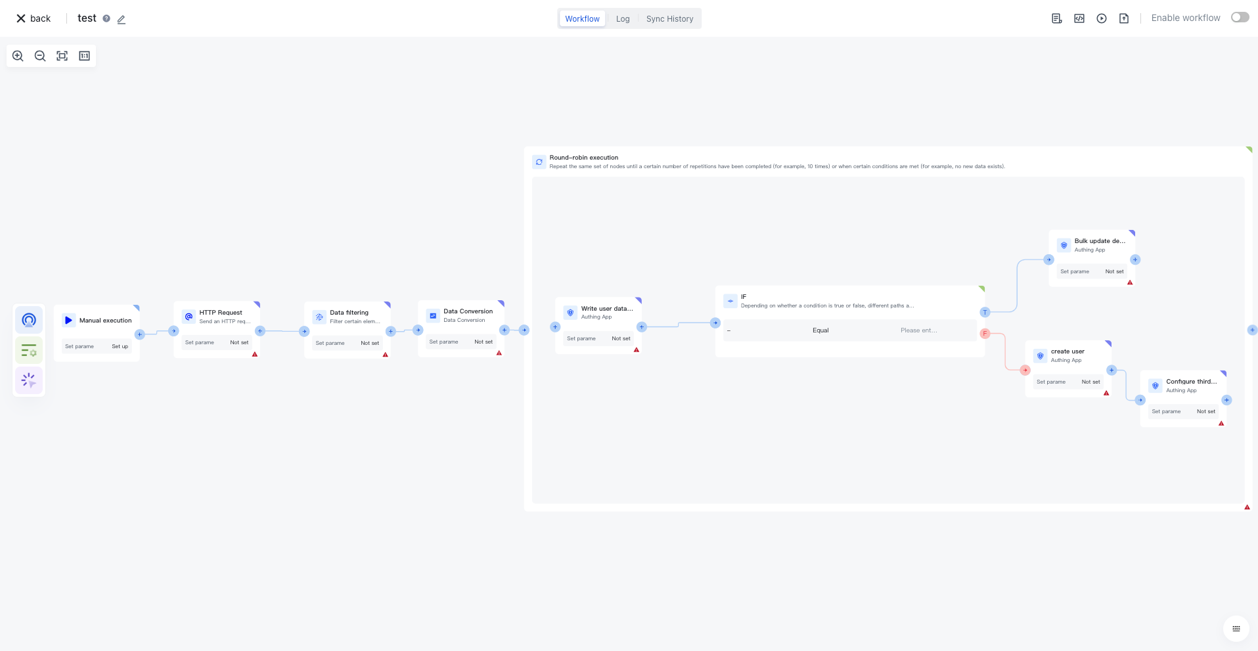The image size is (1258, 651).
Task: Open the Sync History tab
Action: (669, 19)
